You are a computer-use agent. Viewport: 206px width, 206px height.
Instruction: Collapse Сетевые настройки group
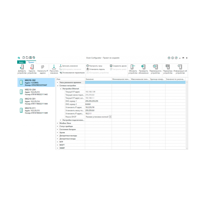point(57,85)
